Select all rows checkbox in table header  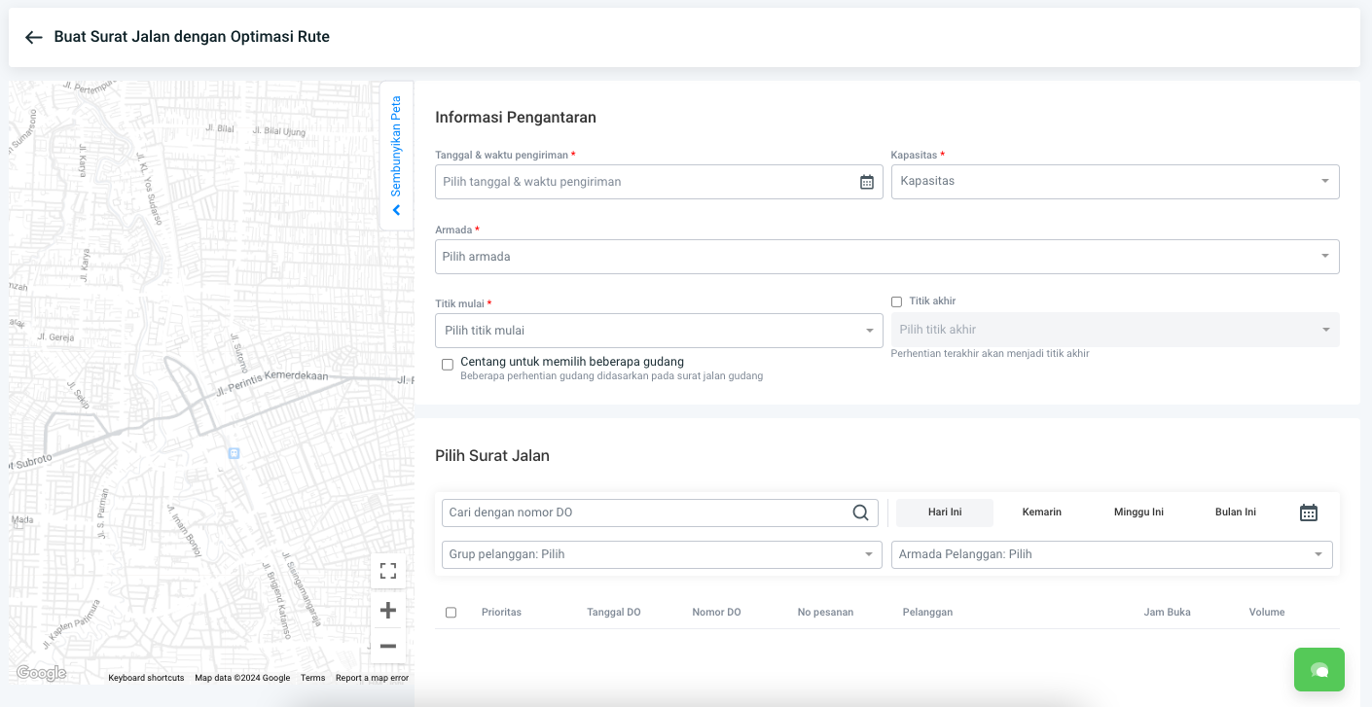pyautogui.click(x=451, y=613)
